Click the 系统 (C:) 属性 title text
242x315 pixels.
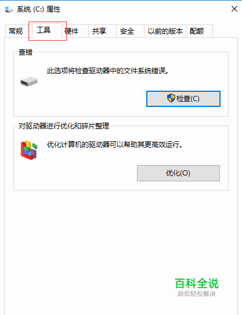(x=38, y=9)
